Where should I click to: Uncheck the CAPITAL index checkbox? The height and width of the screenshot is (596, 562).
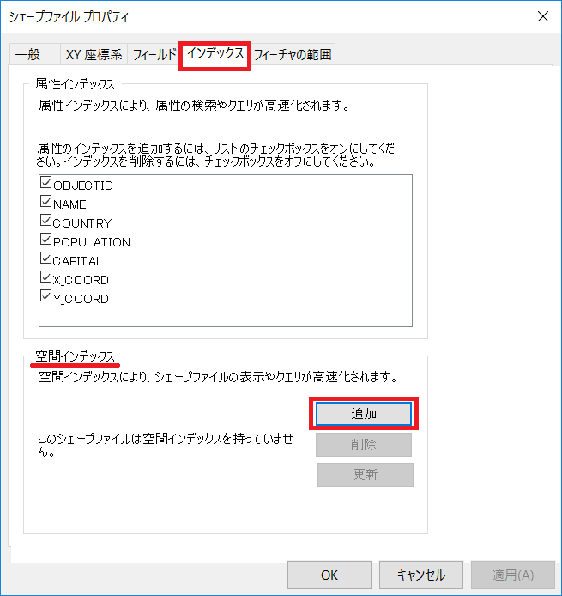(45, 258)
